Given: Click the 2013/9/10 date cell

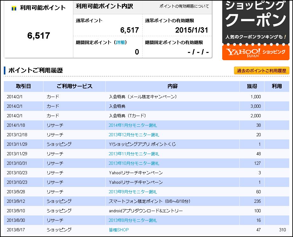Looking at the screenshot, I should click(16, 211).
